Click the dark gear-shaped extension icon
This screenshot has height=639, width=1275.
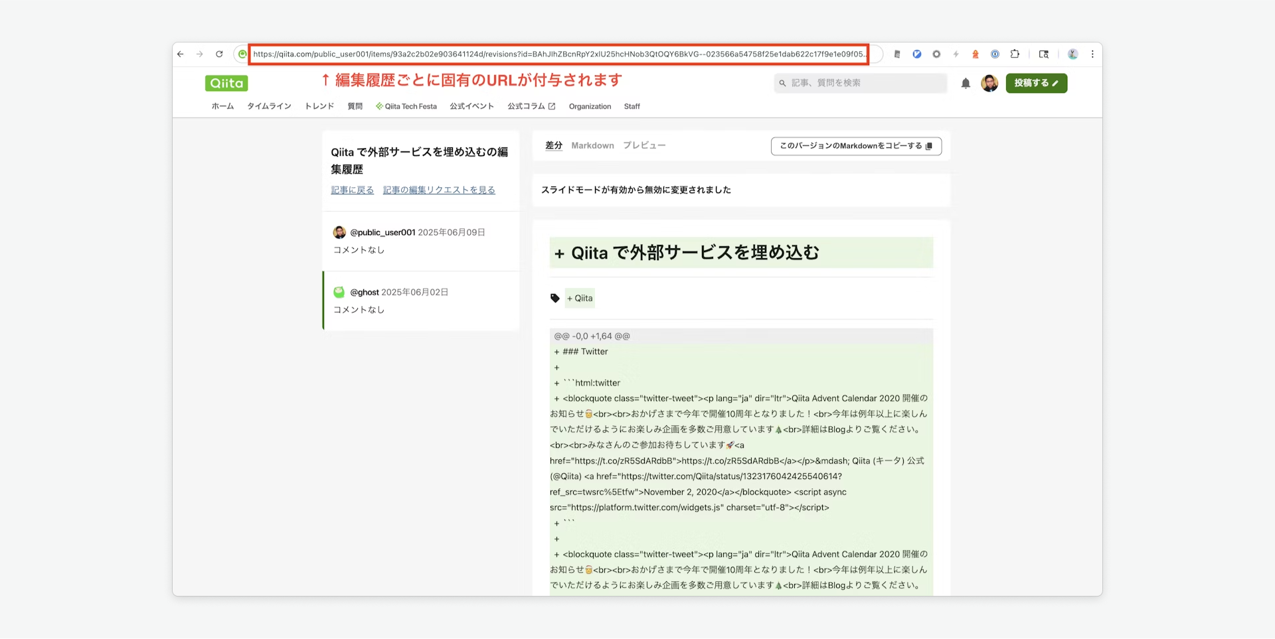[x=936, y=54]
